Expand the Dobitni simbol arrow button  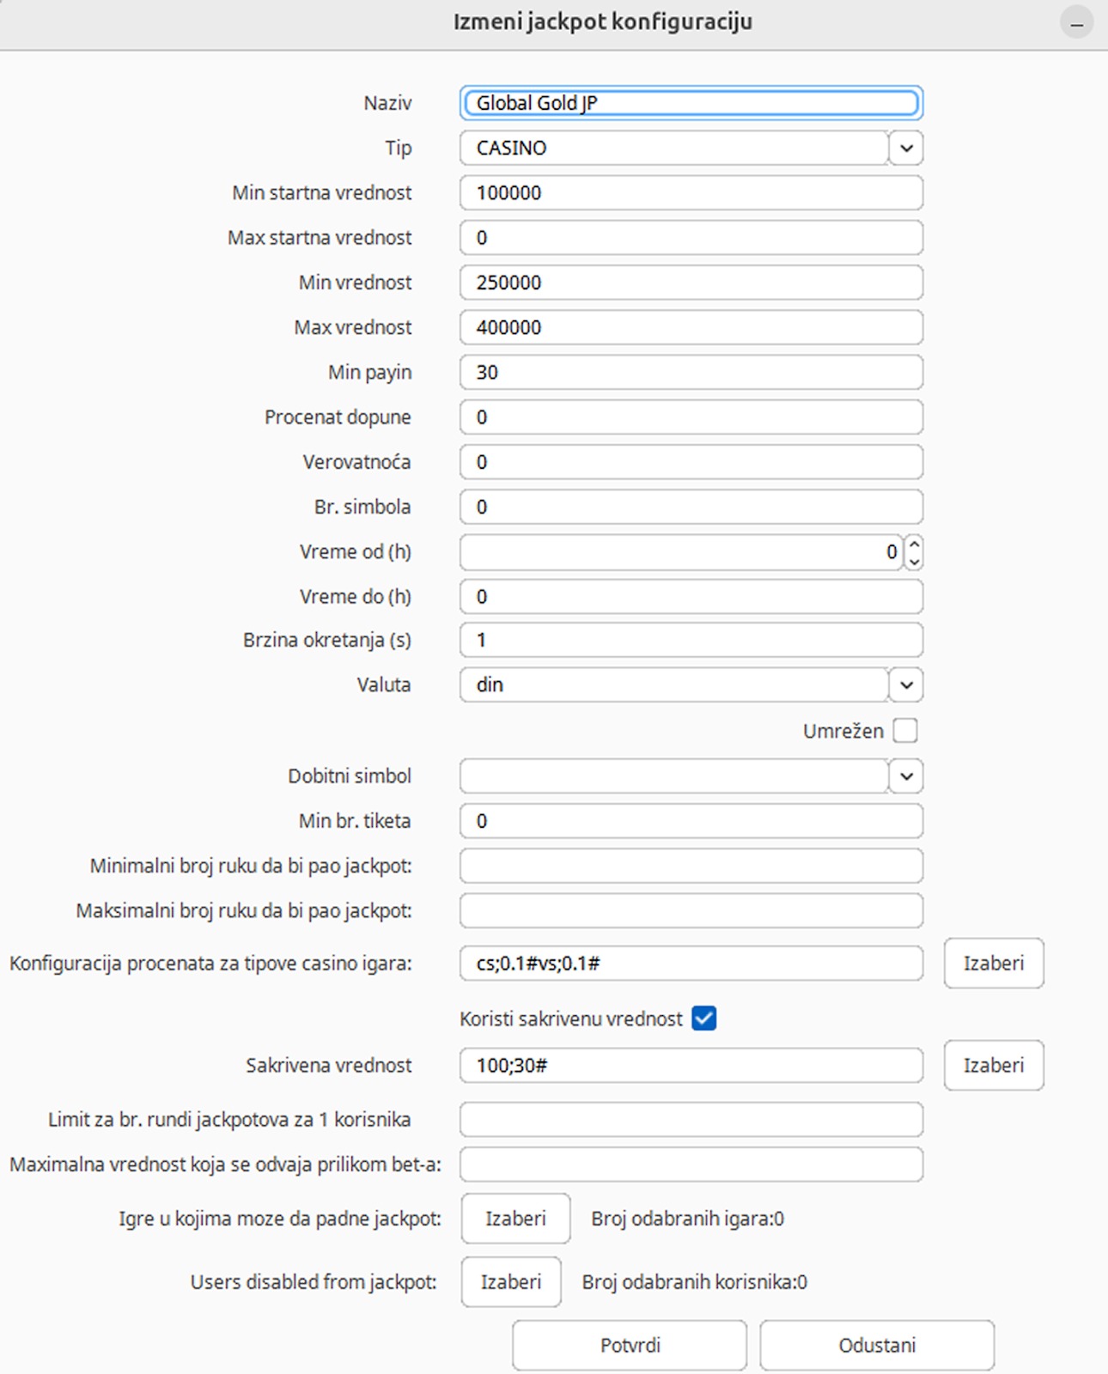click(906, 775)
